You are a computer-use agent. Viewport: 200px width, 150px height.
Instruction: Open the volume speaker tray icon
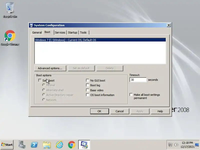pyautogui.click(x=176, y=145)
